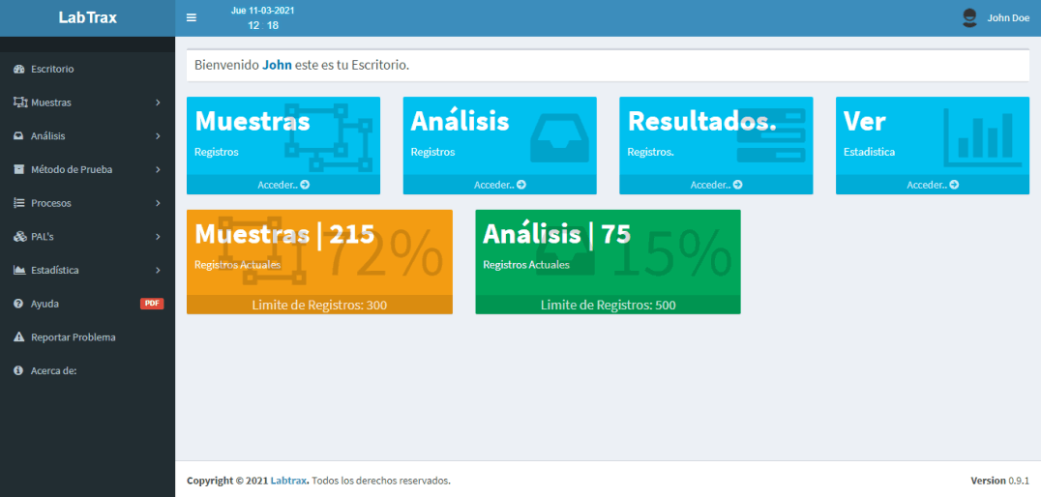Expand the Procesos submenu chevron
The width and height of the screenshot is (1041, 497).
(158, 203)
